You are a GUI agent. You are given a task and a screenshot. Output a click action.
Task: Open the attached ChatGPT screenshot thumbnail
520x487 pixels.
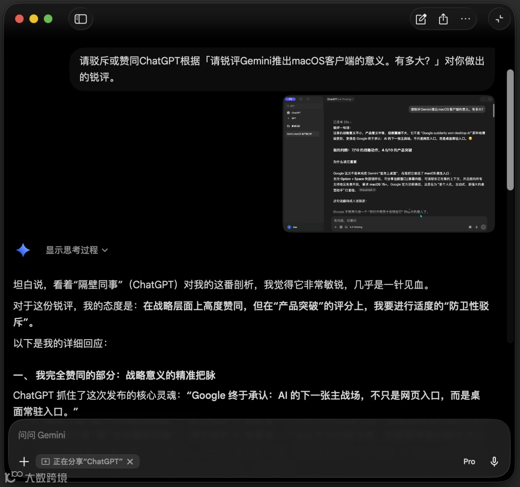pos(389,164)
